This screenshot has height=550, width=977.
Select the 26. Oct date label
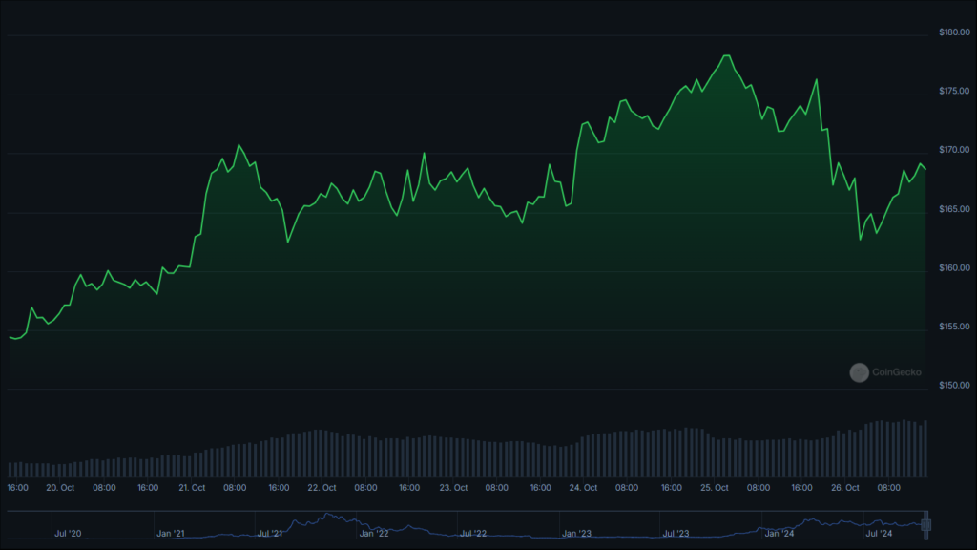click(845, 488)
